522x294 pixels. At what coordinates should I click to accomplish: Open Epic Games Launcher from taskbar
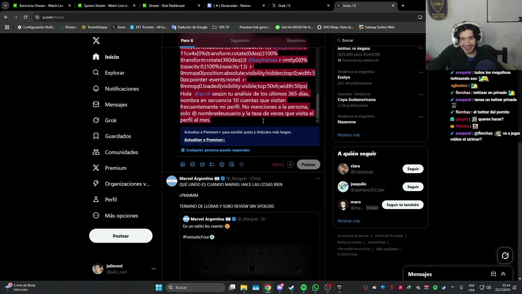pos(339,287)
